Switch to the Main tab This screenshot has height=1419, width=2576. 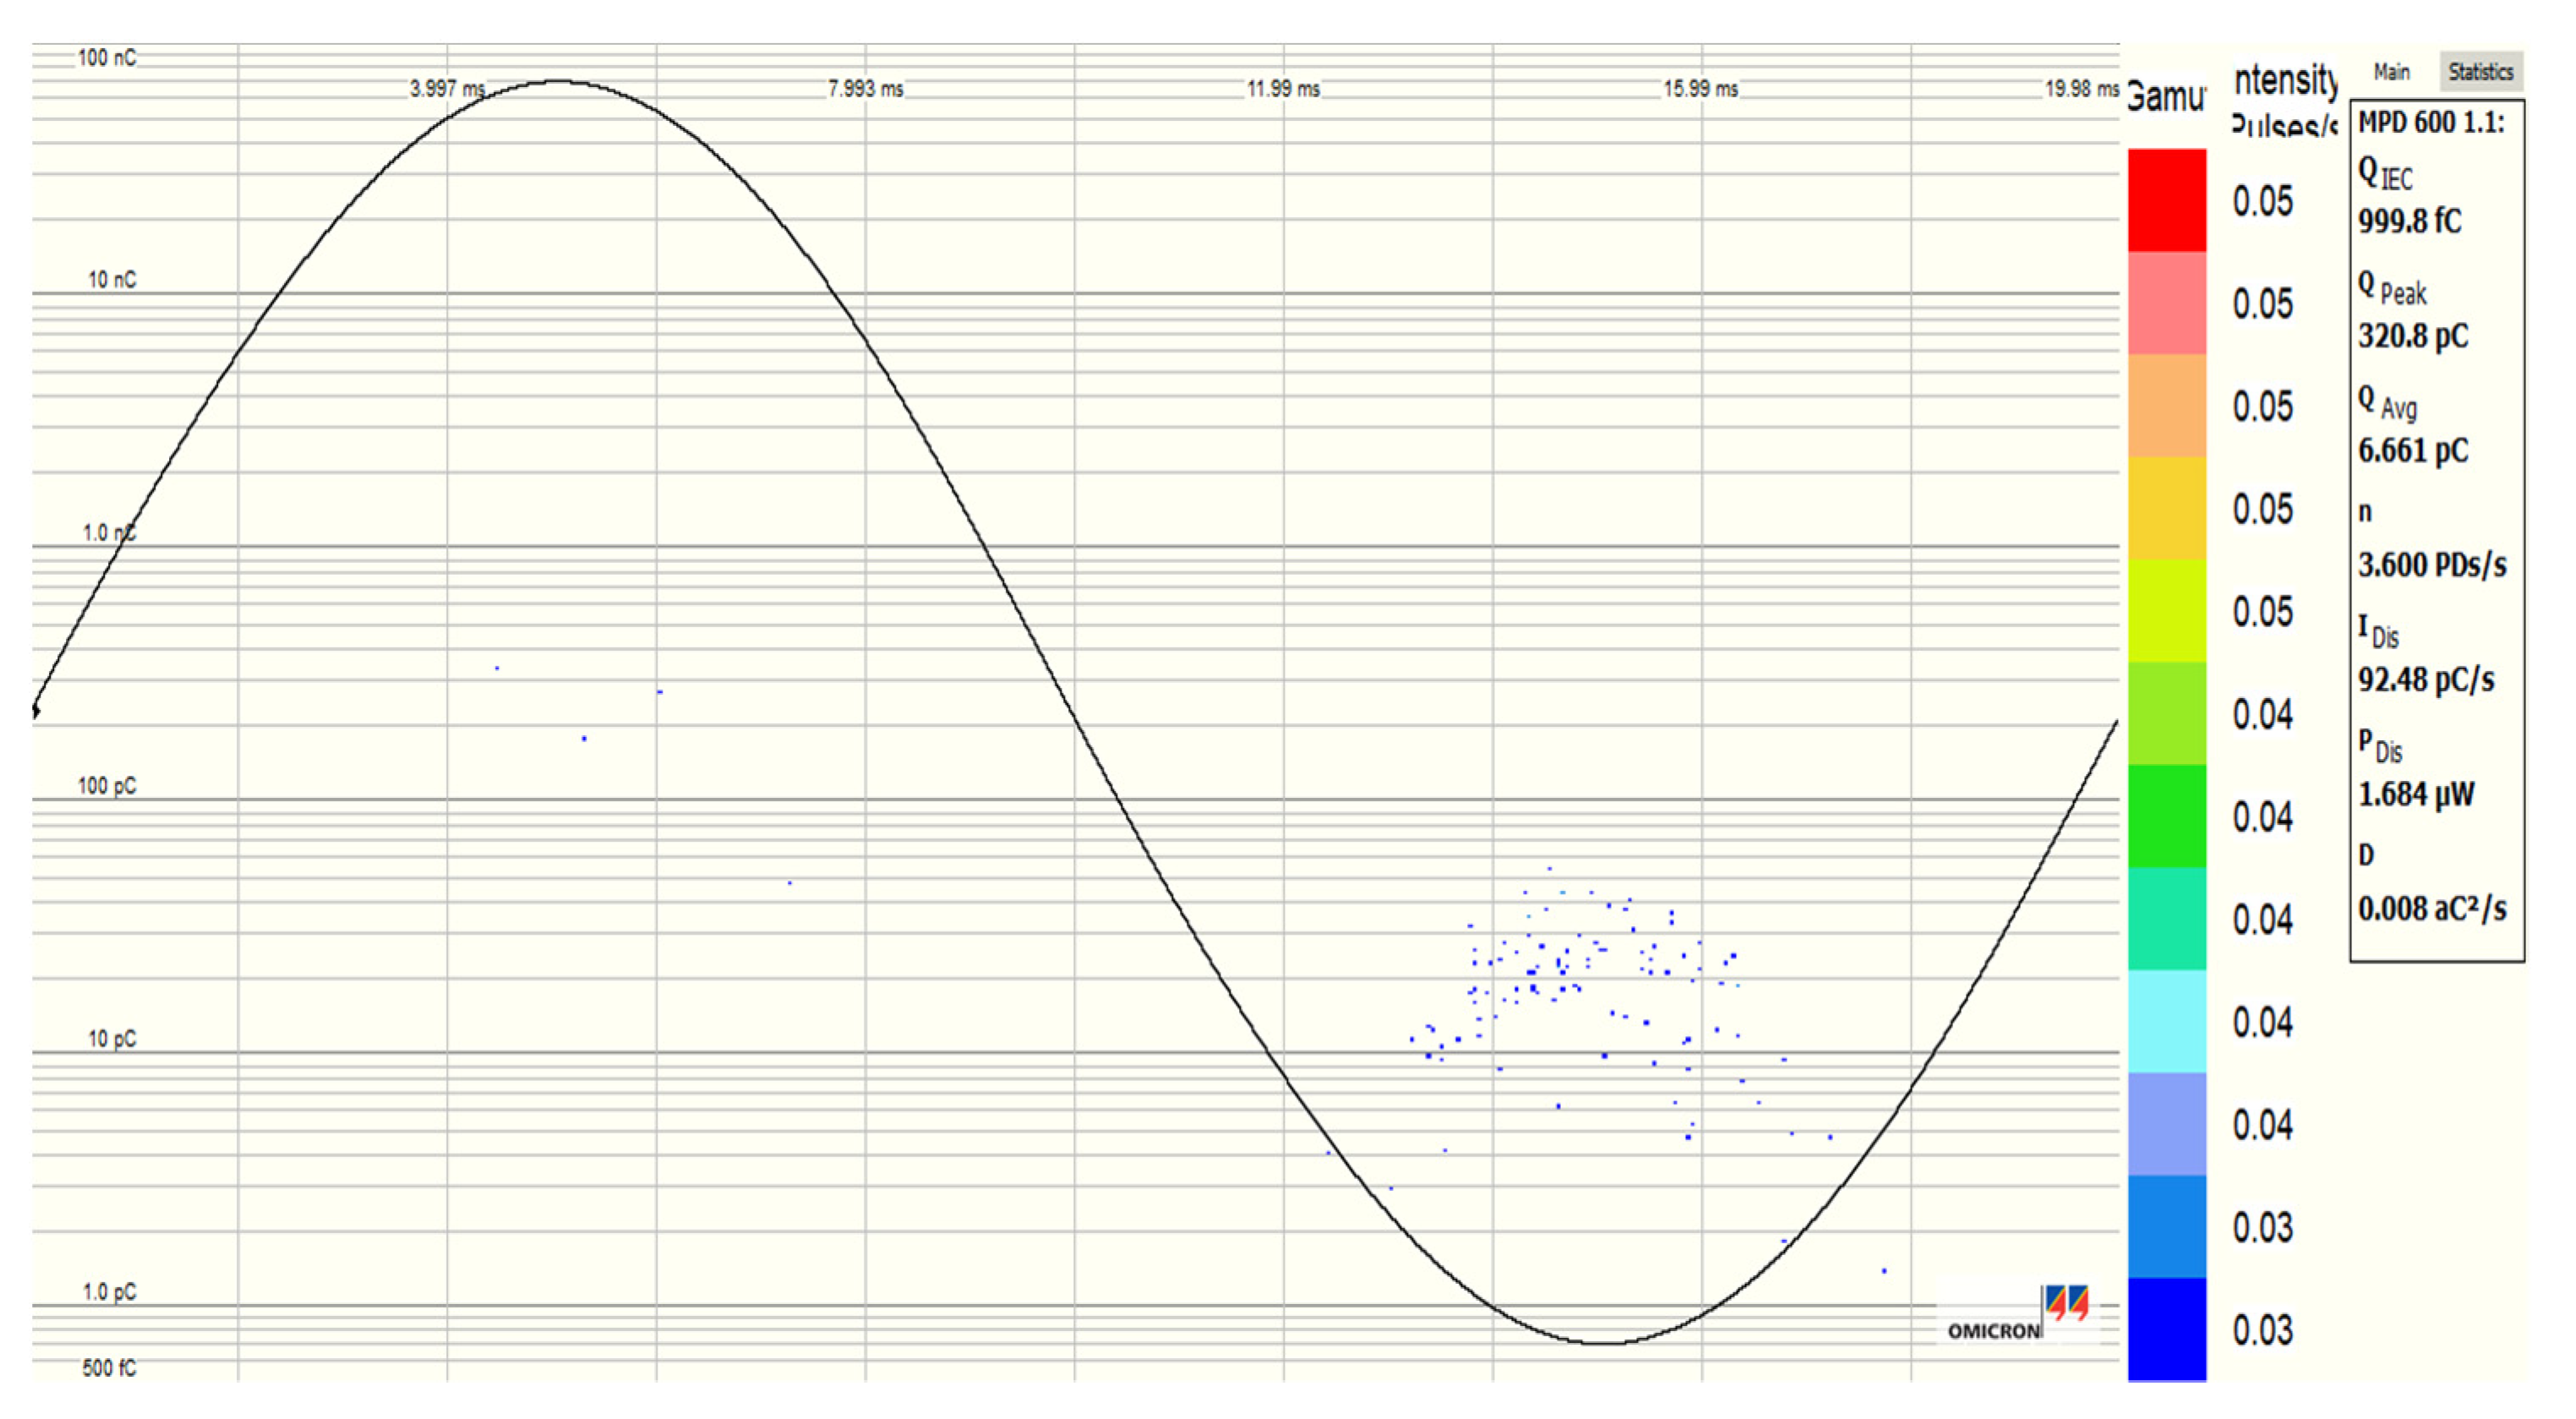tap(2390, 72)
